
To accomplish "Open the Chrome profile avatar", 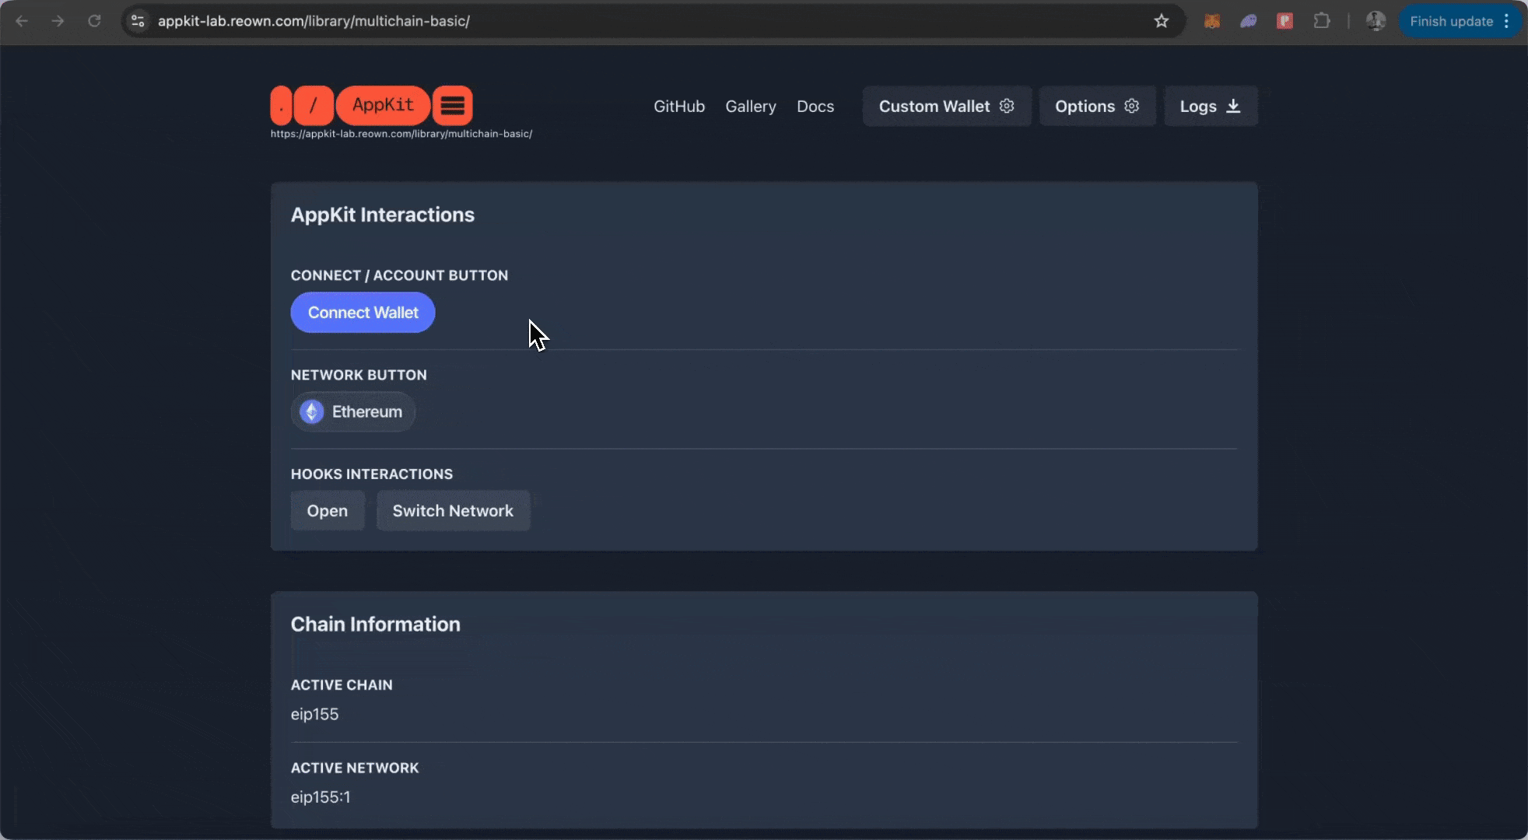I will coord(1376,21).
